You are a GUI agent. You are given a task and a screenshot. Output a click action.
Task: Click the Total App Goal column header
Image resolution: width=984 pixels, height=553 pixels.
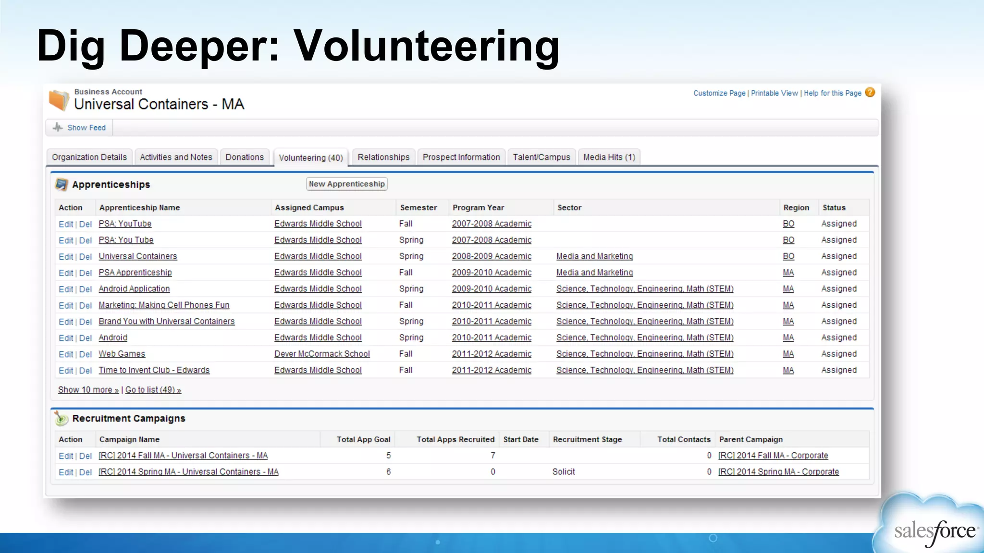[363, 439]
